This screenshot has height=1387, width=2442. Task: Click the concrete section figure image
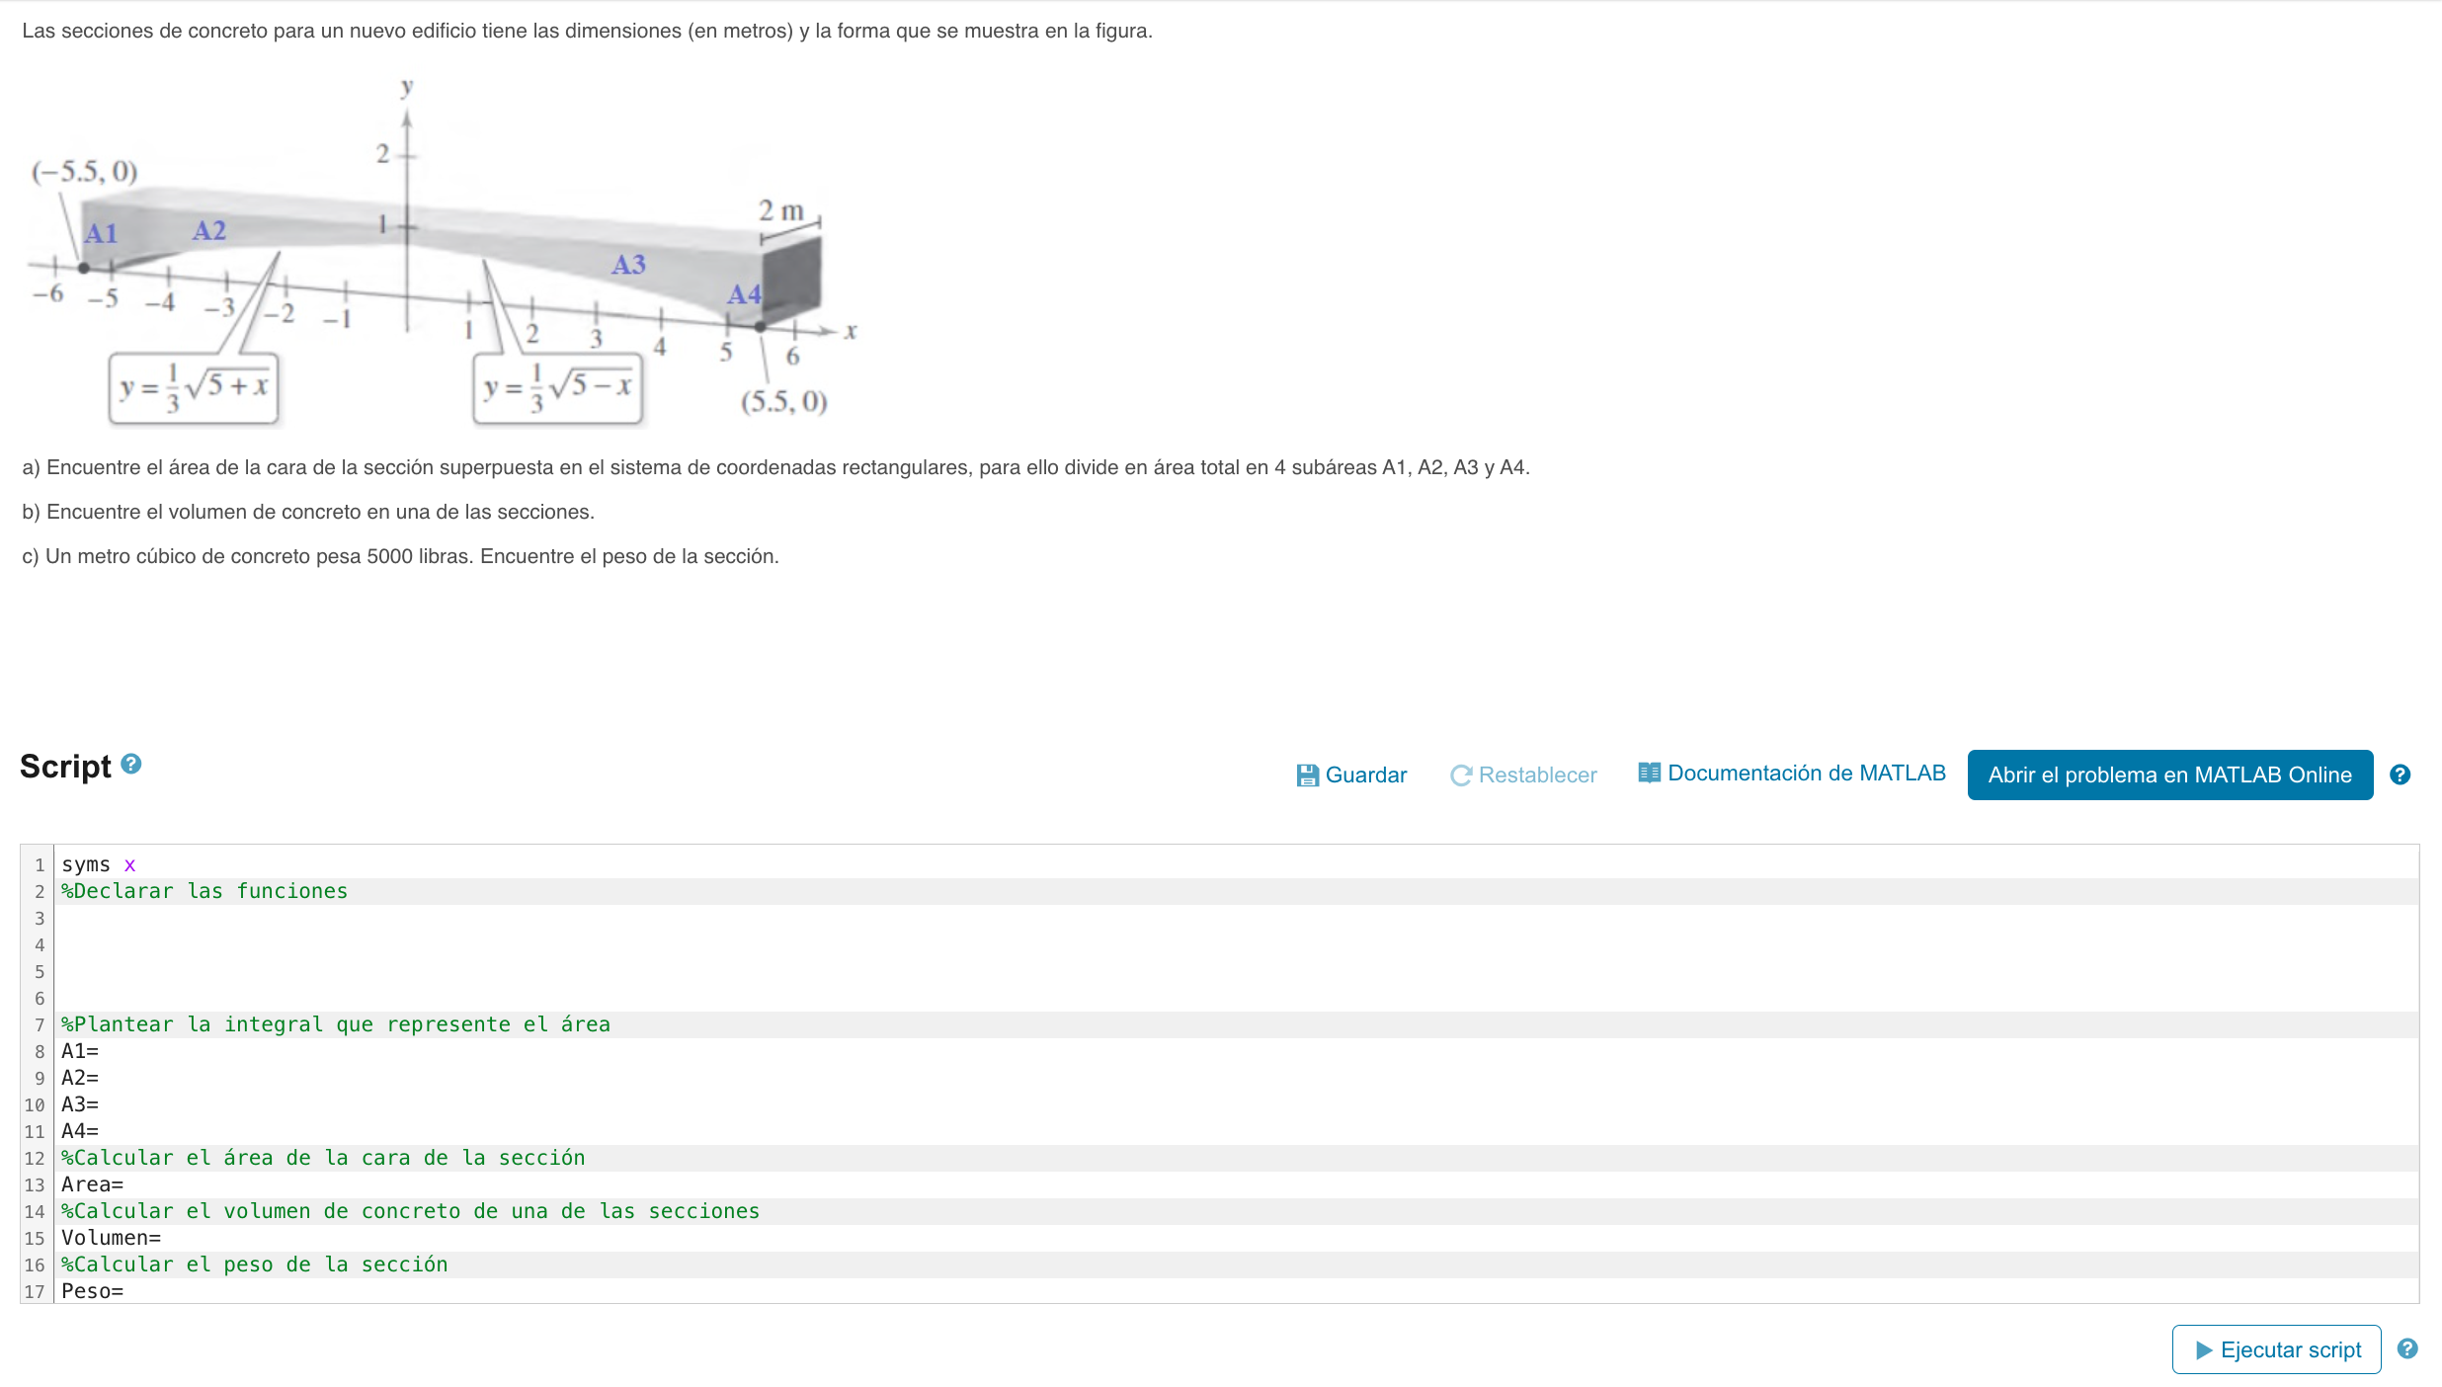442,252
